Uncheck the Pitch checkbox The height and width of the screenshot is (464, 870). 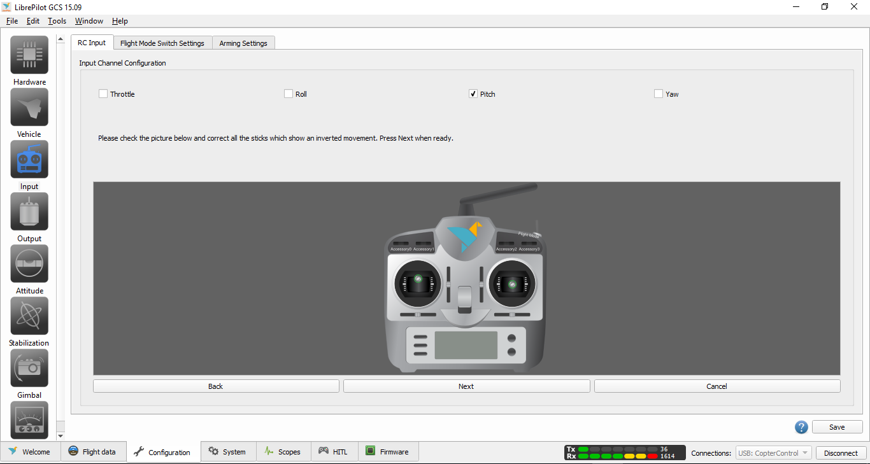pyautogui.click(x=473, y=94)
